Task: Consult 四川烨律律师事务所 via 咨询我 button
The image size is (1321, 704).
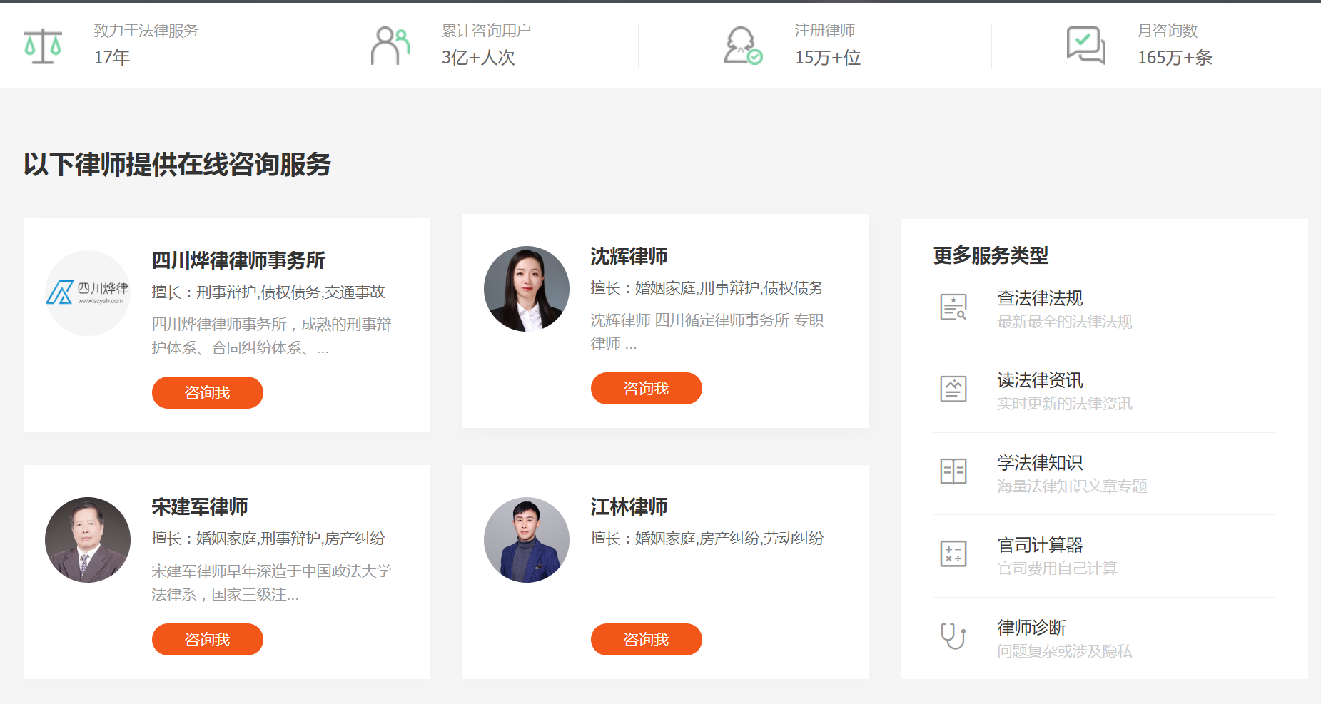Action: click(207, 393)
